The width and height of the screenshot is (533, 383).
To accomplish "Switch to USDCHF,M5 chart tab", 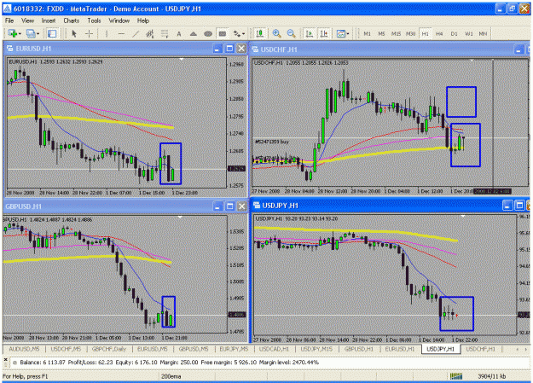I will [66, 349].
